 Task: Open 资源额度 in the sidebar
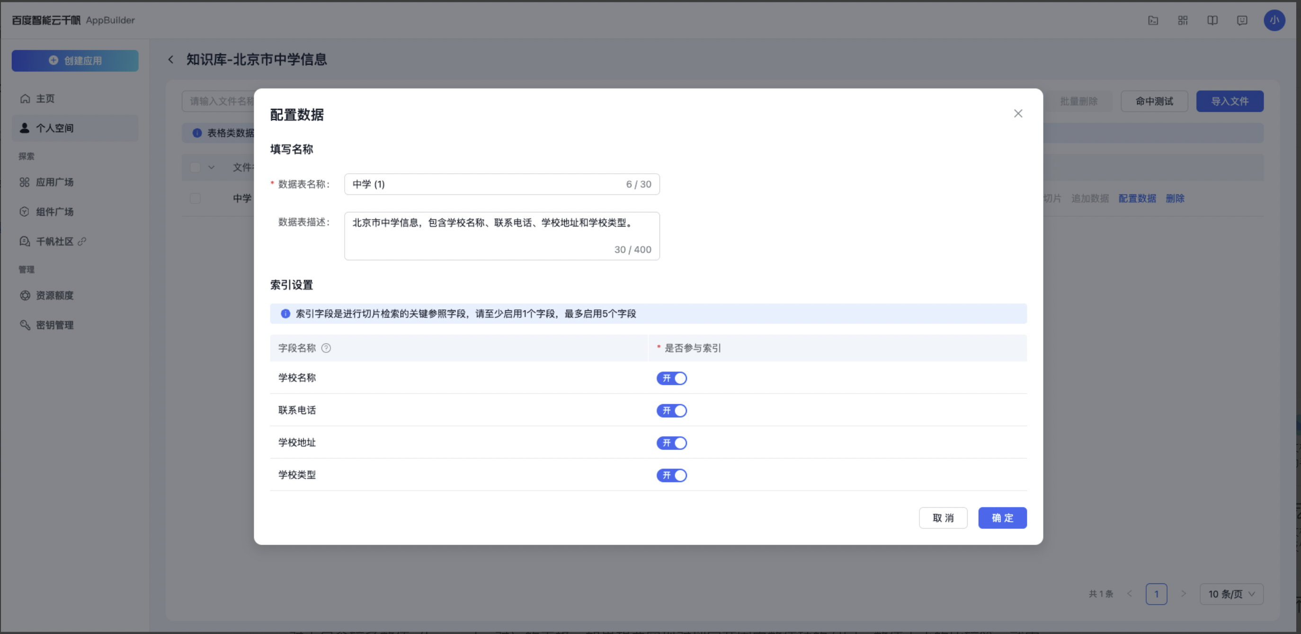[75, 295]
